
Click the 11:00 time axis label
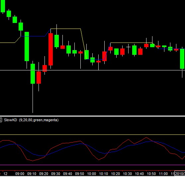(163, 174)
